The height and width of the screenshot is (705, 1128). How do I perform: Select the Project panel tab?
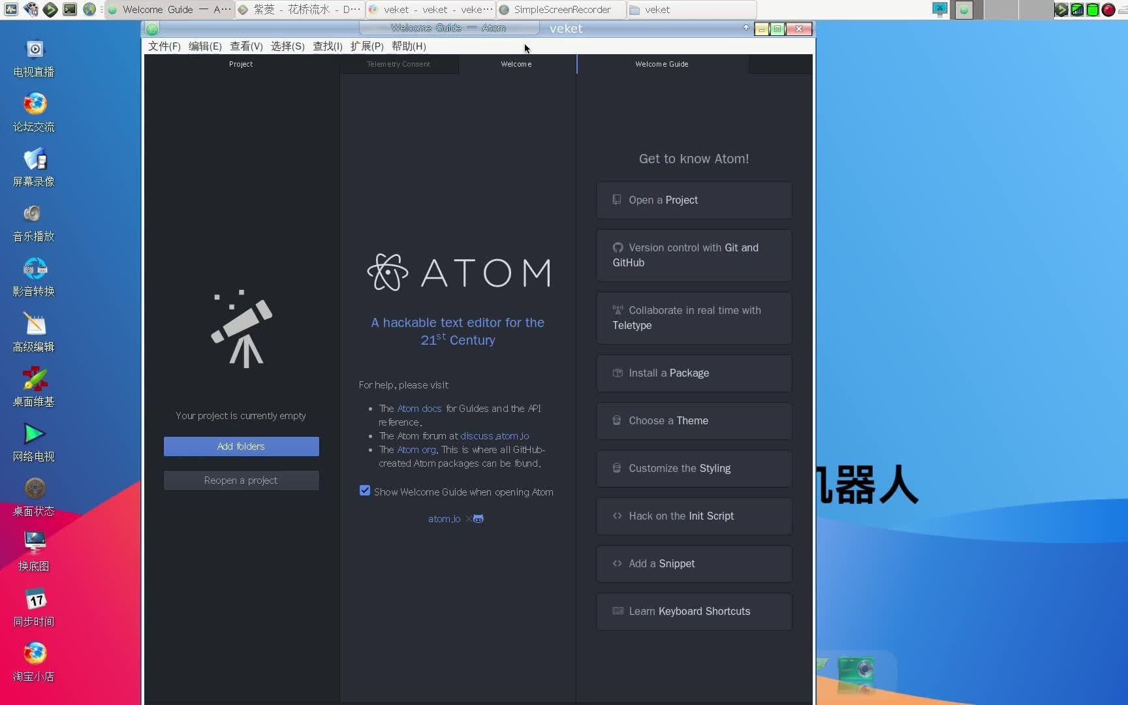click(x=241, y=64)
